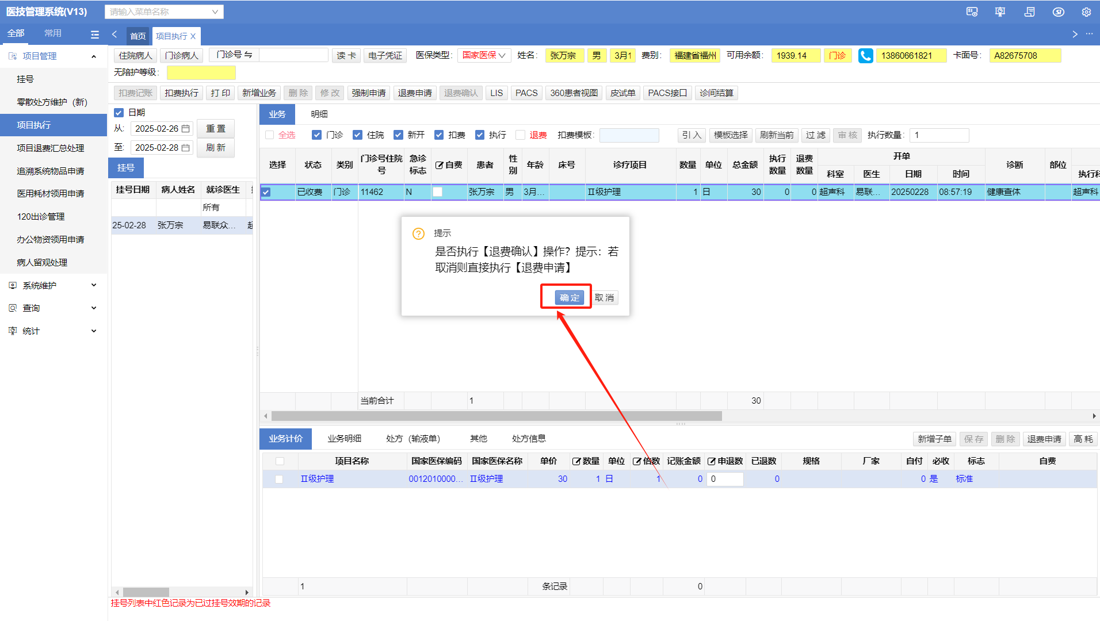Click the tab-scroll right arrow
The image size is (1100, 621).
click(x=1075, y=34)
